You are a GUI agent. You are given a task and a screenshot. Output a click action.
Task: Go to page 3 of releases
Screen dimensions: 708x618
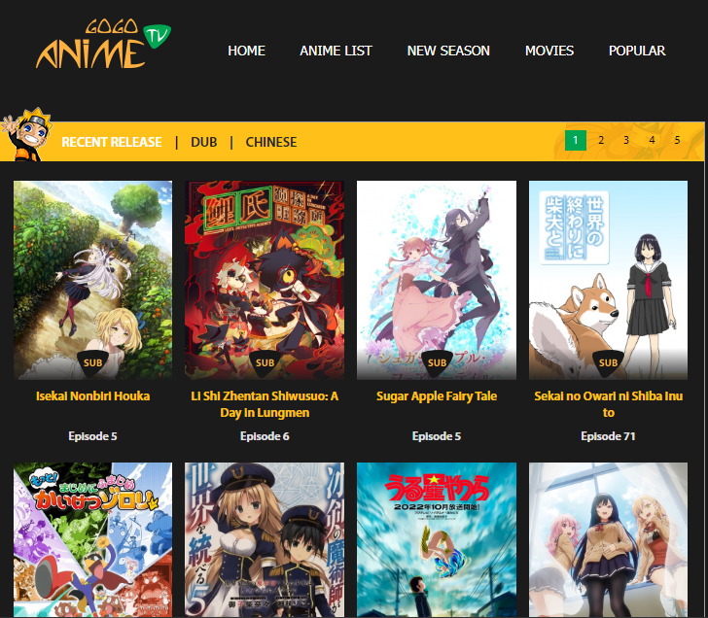pyautogui.click(x=626, y=140)
